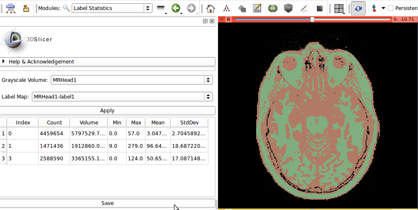Click the red slice offset slider handle
Image resolution: width=418 pixels, height=210 pixels.
pyautogui.click(x=312, y=19)
